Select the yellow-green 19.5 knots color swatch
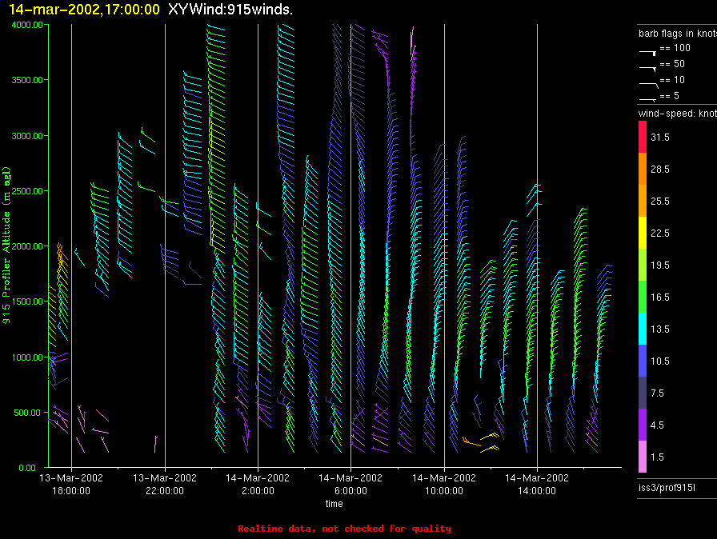This screenshot has height=539, width=717. coord(643,265)
